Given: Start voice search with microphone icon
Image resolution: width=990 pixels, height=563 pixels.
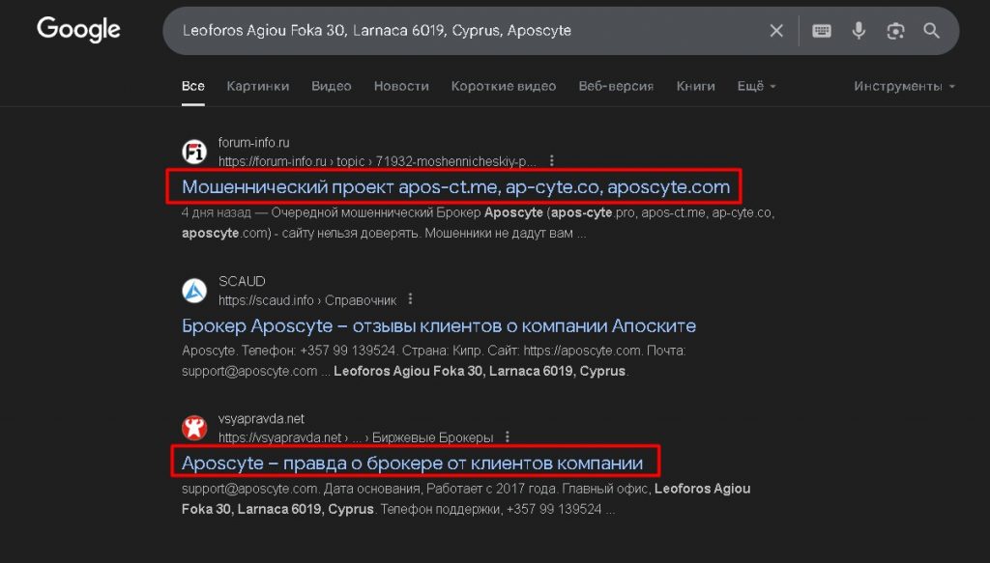Looking at the screenshot, I should coord(859,30).
